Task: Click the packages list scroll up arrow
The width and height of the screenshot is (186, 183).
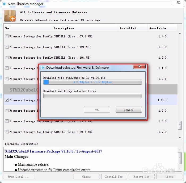Action: (x=180, y=33)
